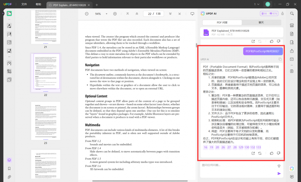
Task: Start slideshow presentation mode
Action: 192,14
